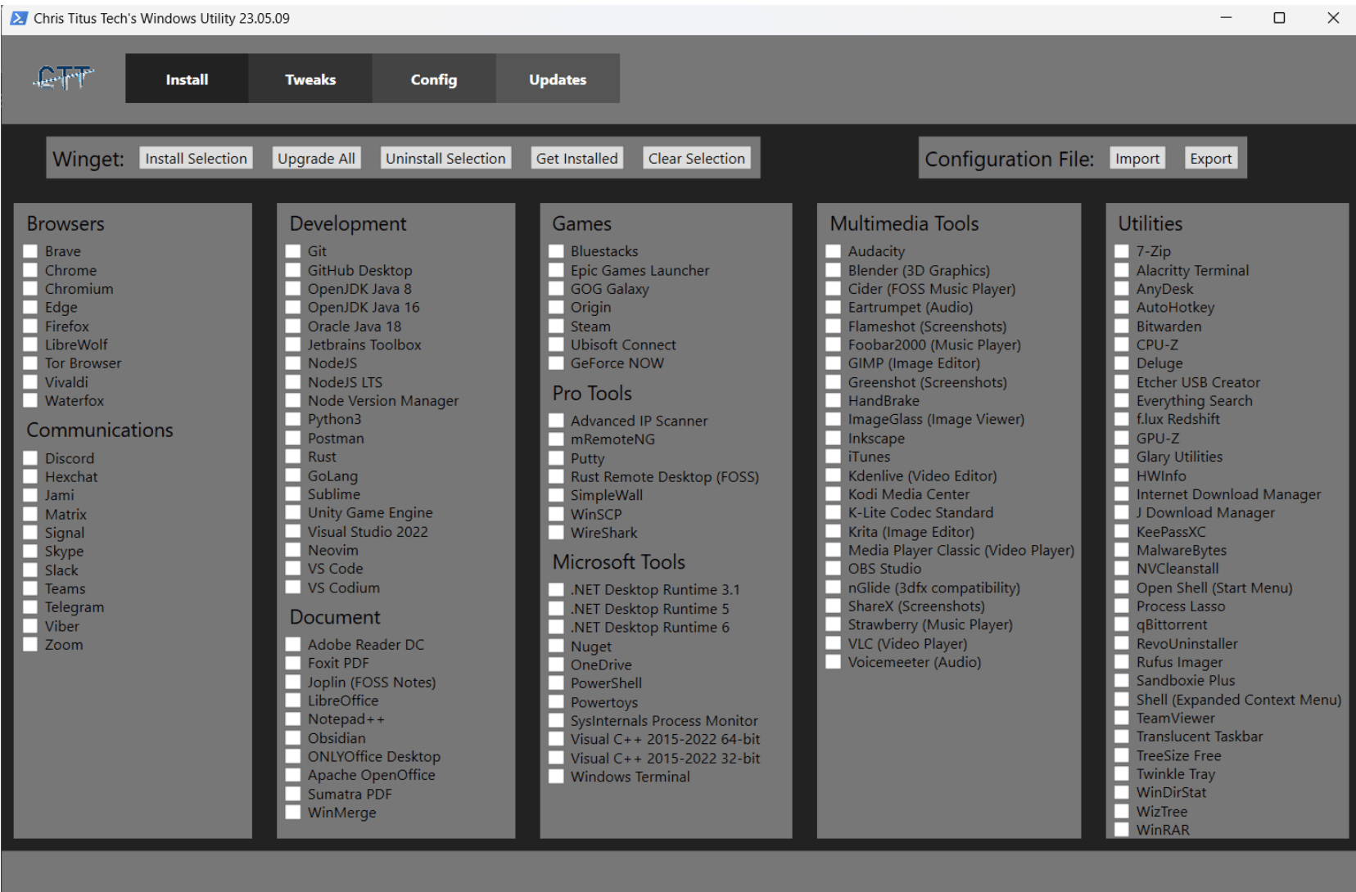This screenshot has height=892, width=1356.
Task: Check VLC (Video Player) checkbox
Action: [x=834, y=643]
